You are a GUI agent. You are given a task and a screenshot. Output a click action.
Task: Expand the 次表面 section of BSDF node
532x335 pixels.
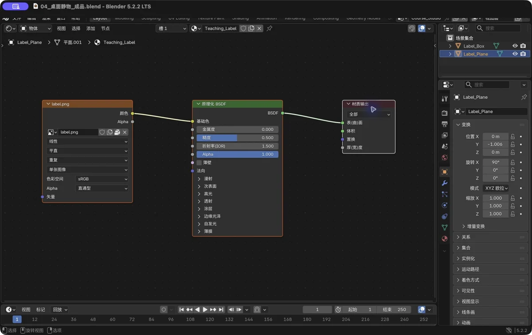199,186
